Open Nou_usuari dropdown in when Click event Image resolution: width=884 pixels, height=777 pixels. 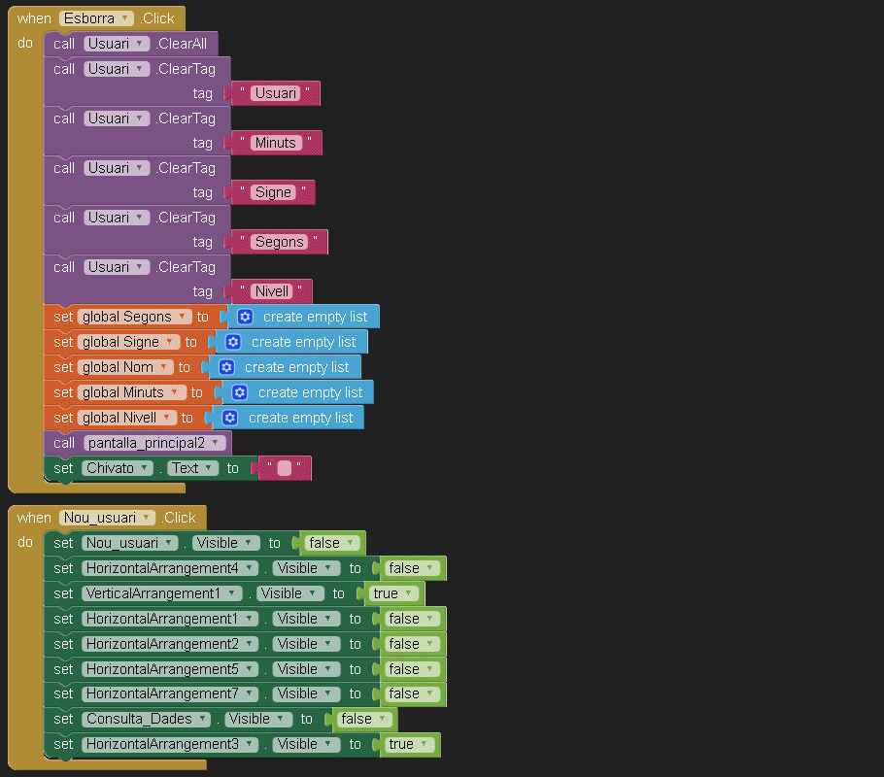coord(107,518)
